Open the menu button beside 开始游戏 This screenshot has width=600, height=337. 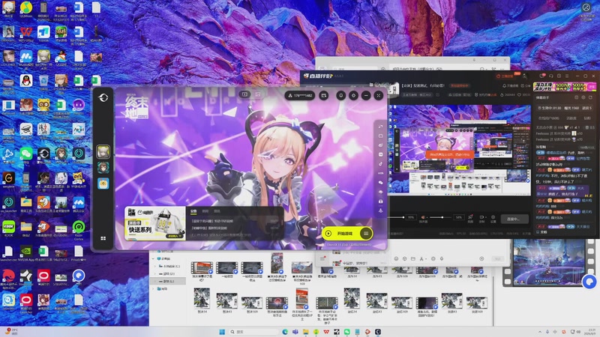coord(366,234)
